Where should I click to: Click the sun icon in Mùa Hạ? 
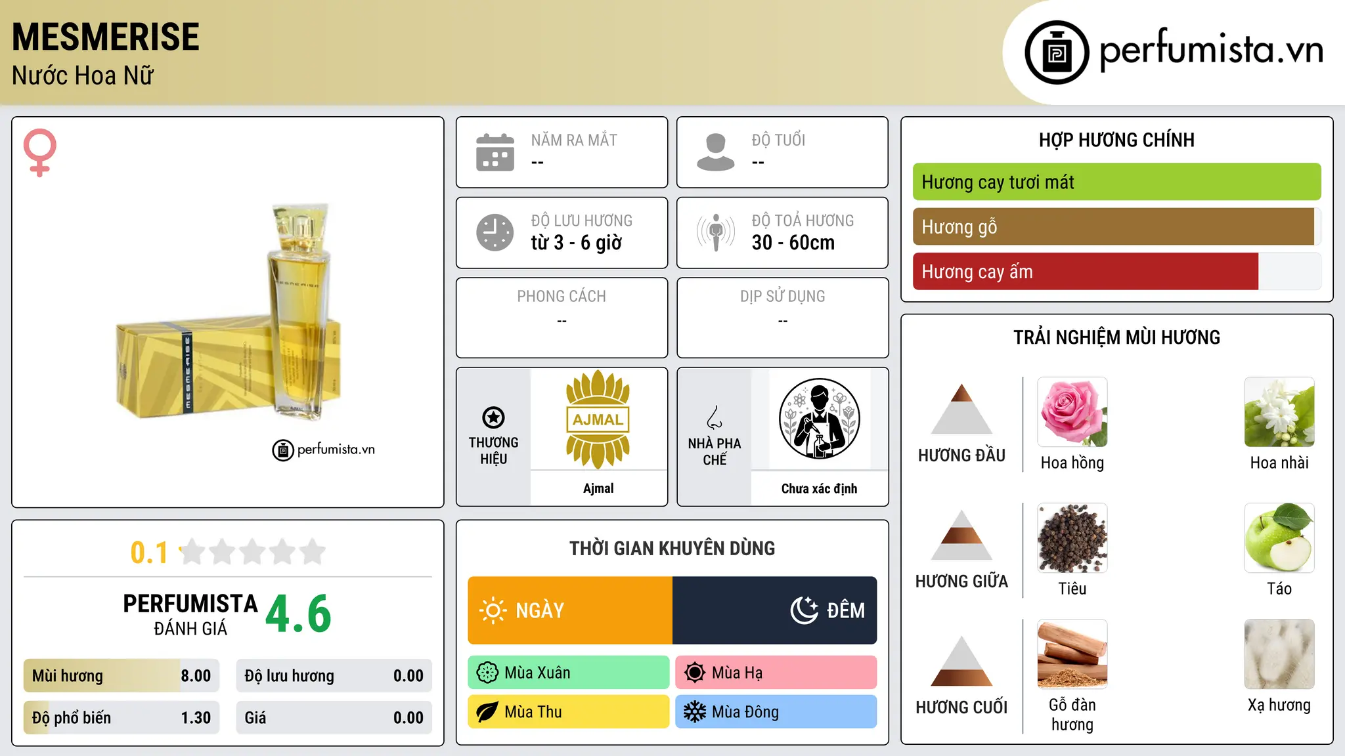tap(695, 673)
